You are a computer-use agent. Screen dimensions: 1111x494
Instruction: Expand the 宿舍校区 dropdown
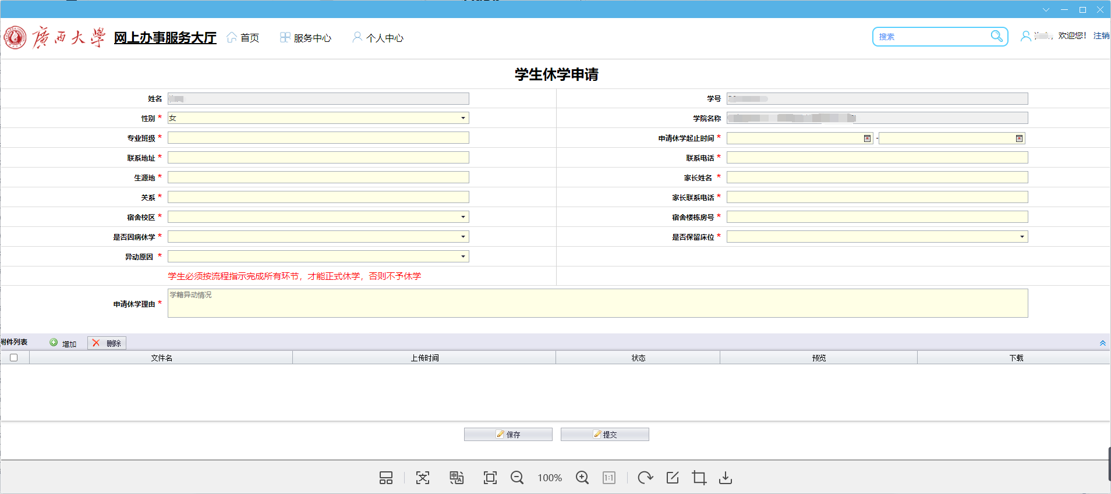point(463,217)
